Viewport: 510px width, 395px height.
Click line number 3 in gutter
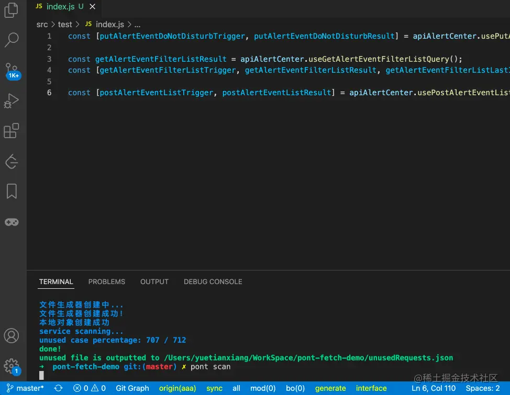coord(49,59)
